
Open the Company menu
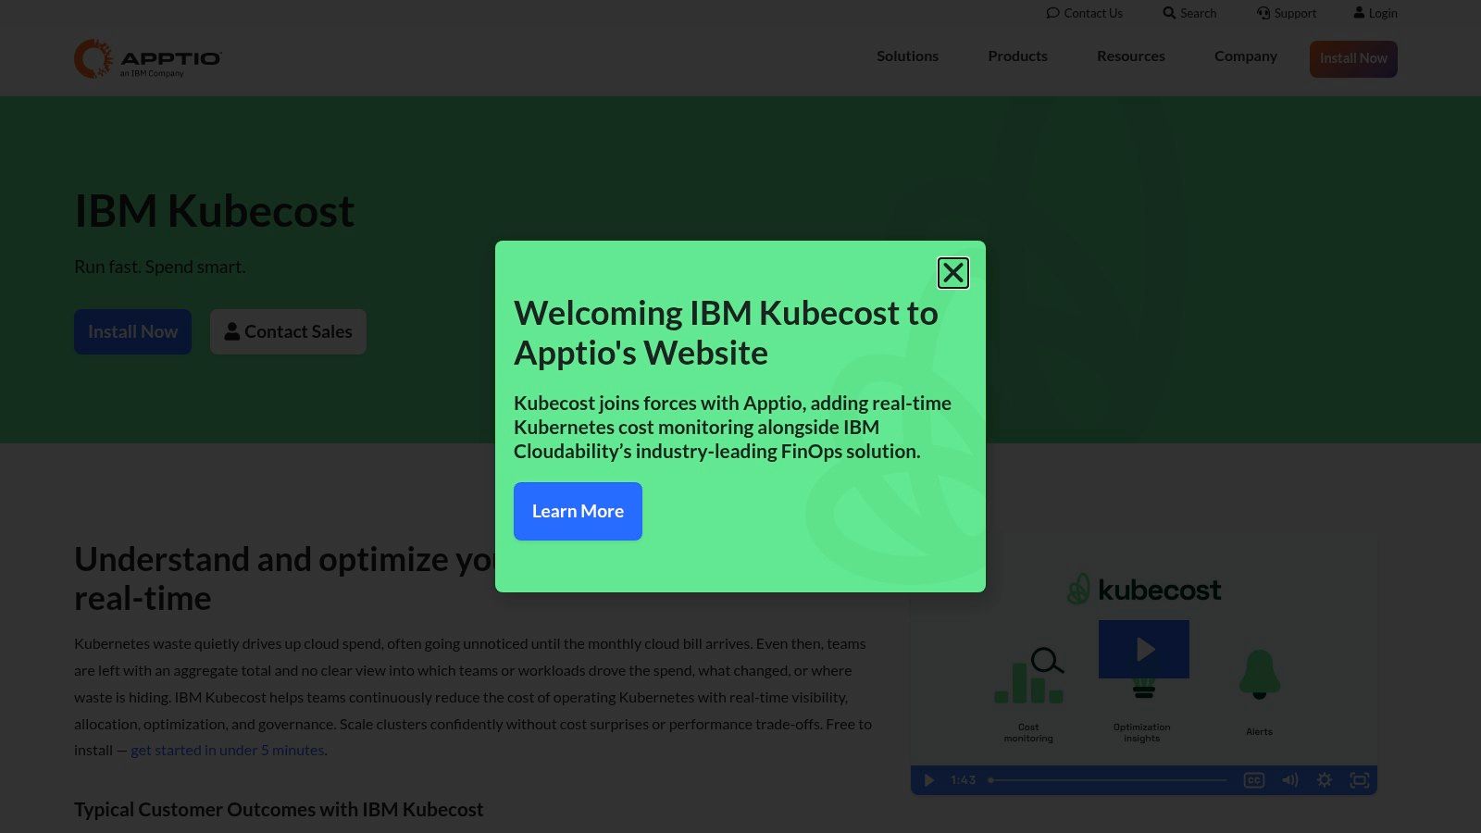coord(1245,56)
